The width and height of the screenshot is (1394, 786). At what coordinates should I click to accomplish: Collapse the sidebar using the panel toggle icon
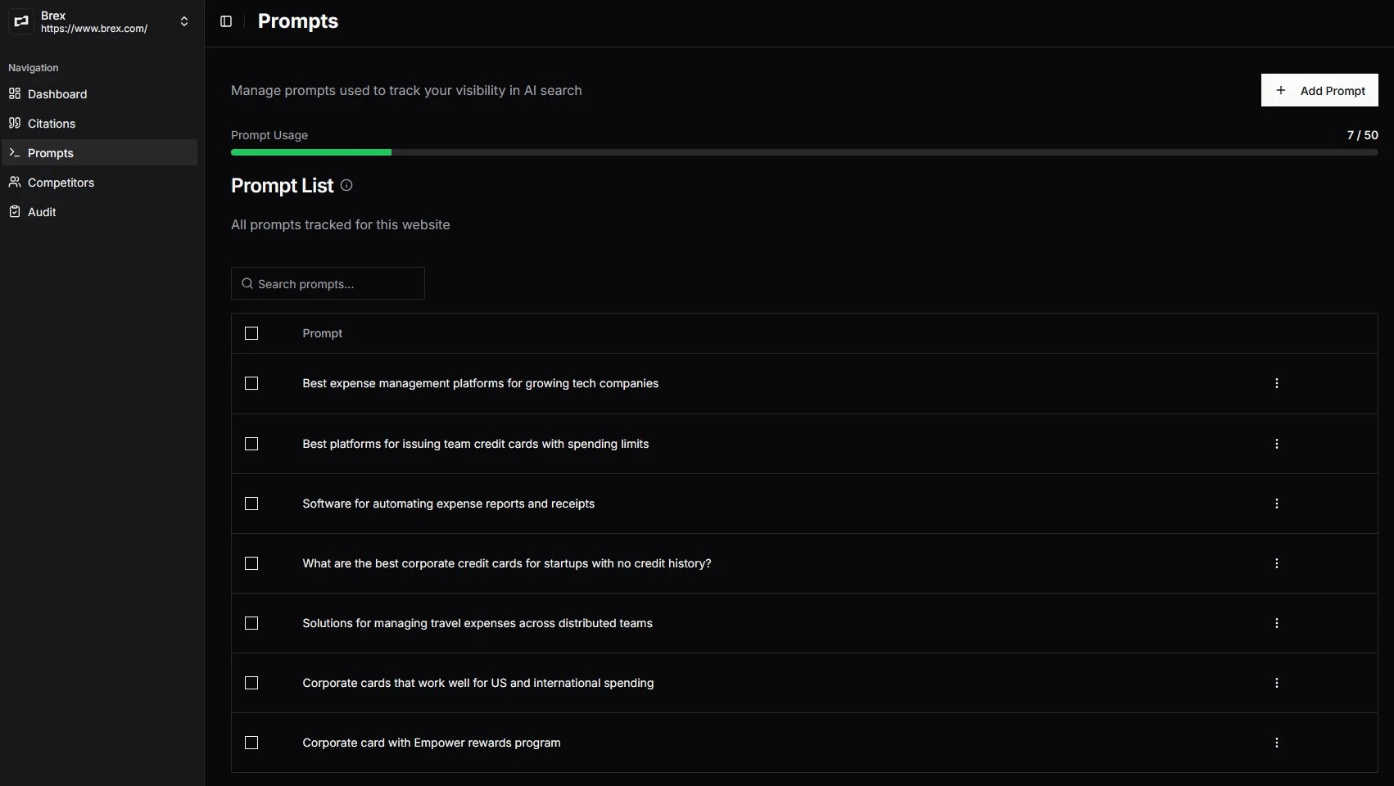[x=225, y=21]
